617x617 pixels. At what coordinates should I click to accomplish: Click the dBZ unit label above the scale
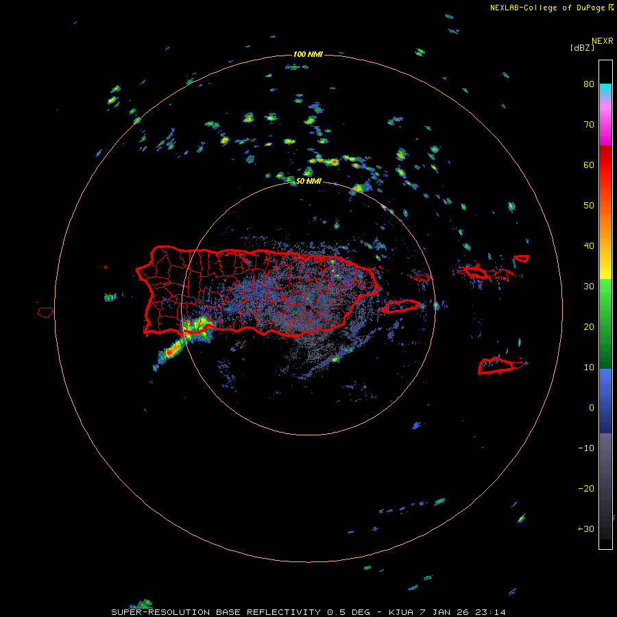click(582, 47)
